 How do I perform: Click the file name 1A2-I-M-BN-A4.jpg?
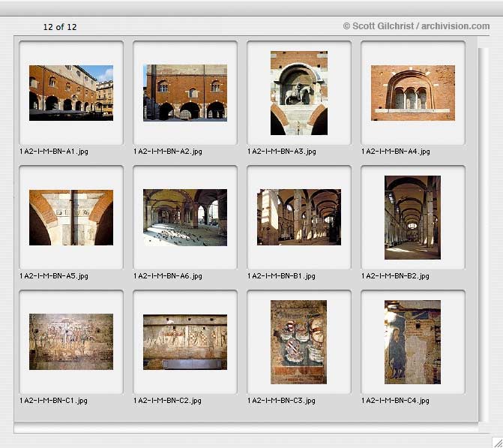(396, 152)
